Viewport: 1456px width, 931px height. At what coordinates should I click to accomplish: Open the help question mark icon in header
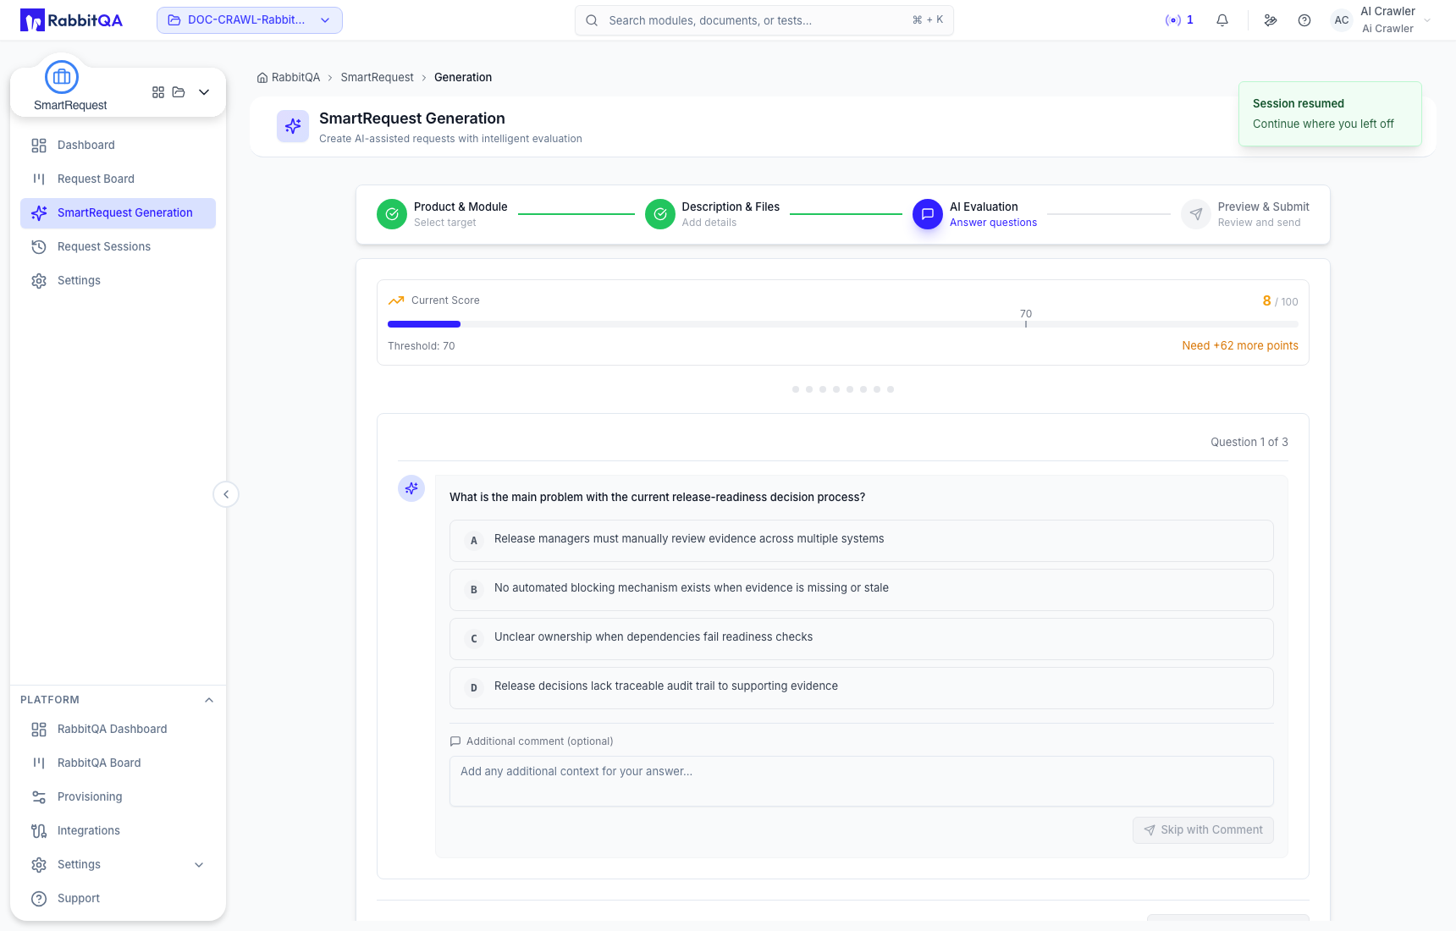coord(1304,20)
